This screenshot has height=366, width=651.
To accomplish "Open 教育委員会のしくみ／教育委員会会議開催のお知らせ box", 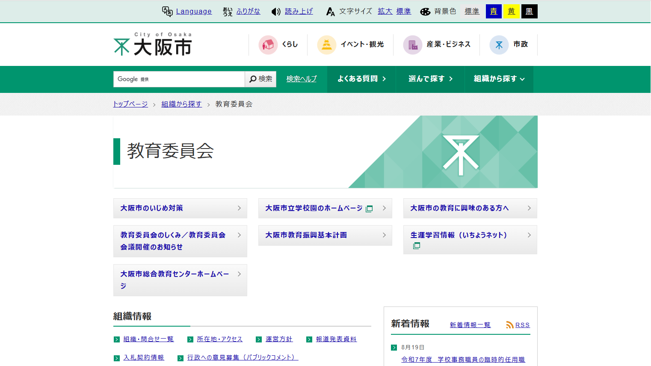I will pos(180,241).
